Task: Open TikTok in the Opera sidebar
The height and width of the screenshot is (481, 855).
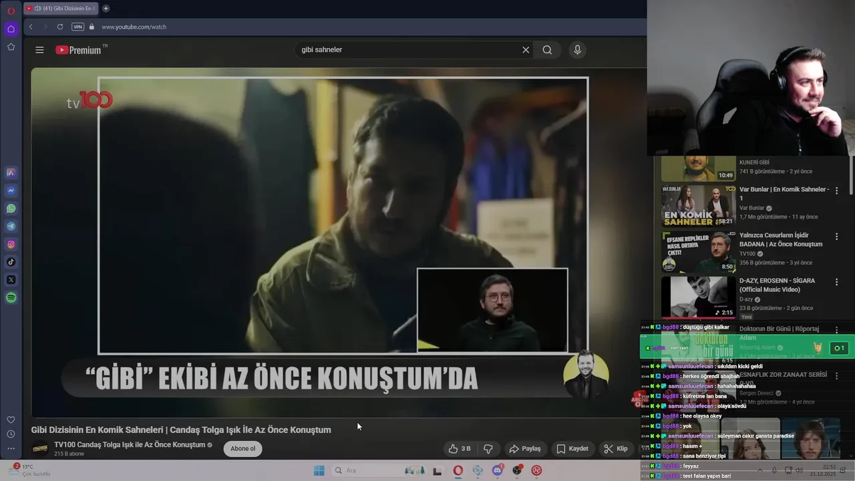Action: 11,262
